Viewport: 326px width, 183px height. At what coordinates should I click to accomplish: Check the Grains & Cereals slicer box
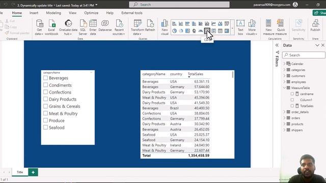[45, 106]
